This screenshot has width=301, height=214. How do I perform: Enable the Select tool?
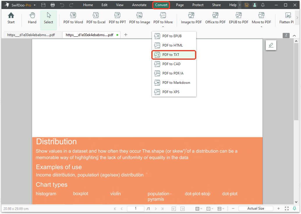(48, 18)
